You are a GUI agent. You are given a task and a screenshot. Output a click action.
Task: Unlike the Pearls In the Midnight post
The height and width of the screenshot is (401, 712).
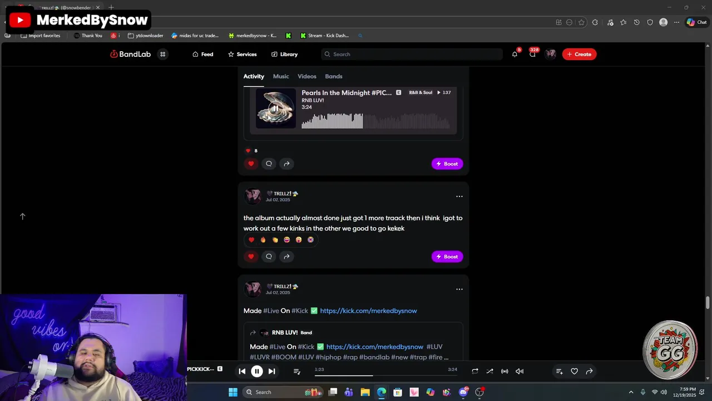tap(251, 164)
